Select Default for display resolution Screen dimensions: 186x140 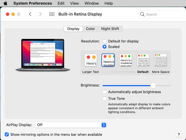coord(105,41)
